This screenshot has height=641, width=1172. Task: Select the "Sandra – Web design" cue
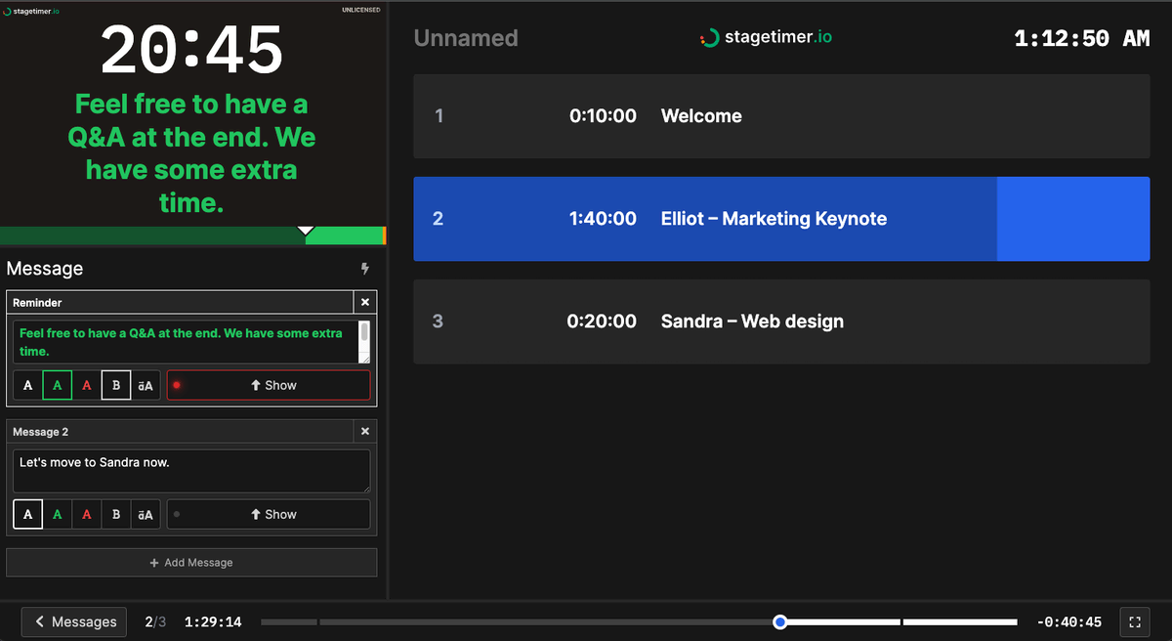pyautogui.click(x=781, y=320)
